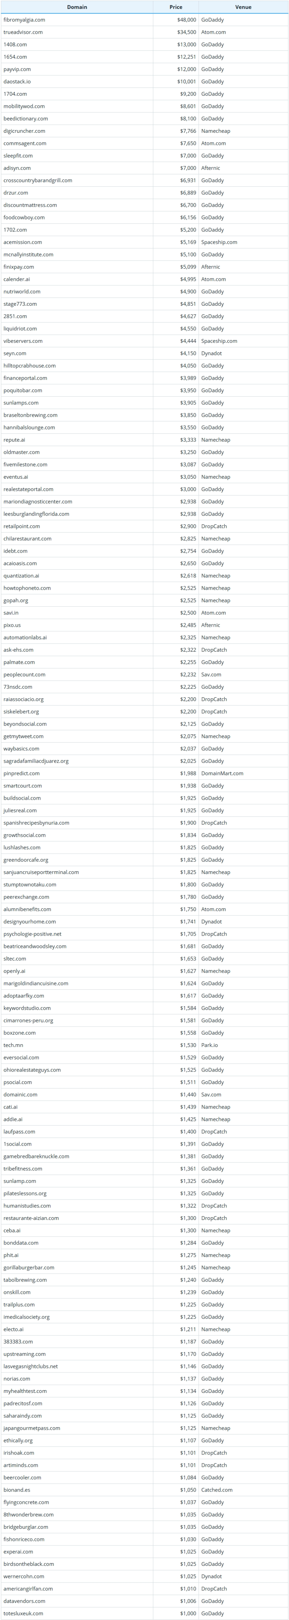The width and height of the screenshot is (289, 1620).
Task: Click the Price column header
Action: [x=176, y=7]
